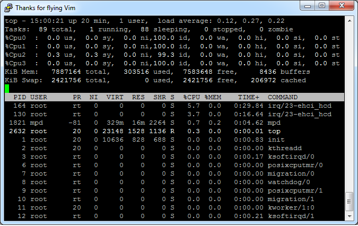Click the ksoftirqd/1 command name
358x226 pixels.
[291, 216]
